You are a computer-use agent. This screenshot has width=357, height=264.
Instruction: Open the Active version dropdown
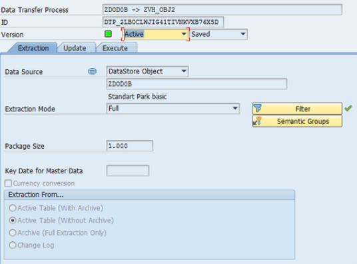point(184,34)
